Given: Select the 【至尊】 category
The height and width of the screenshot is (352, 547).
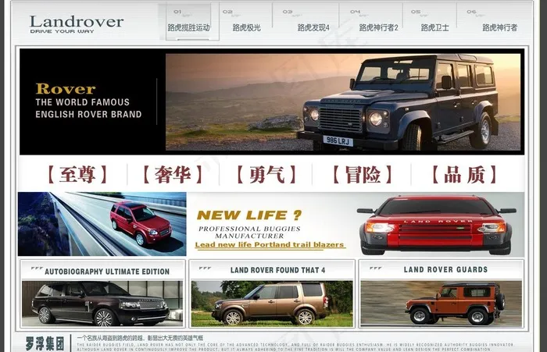Looking at the screenshot, I should pyautogui.click(x=77, y=175).
